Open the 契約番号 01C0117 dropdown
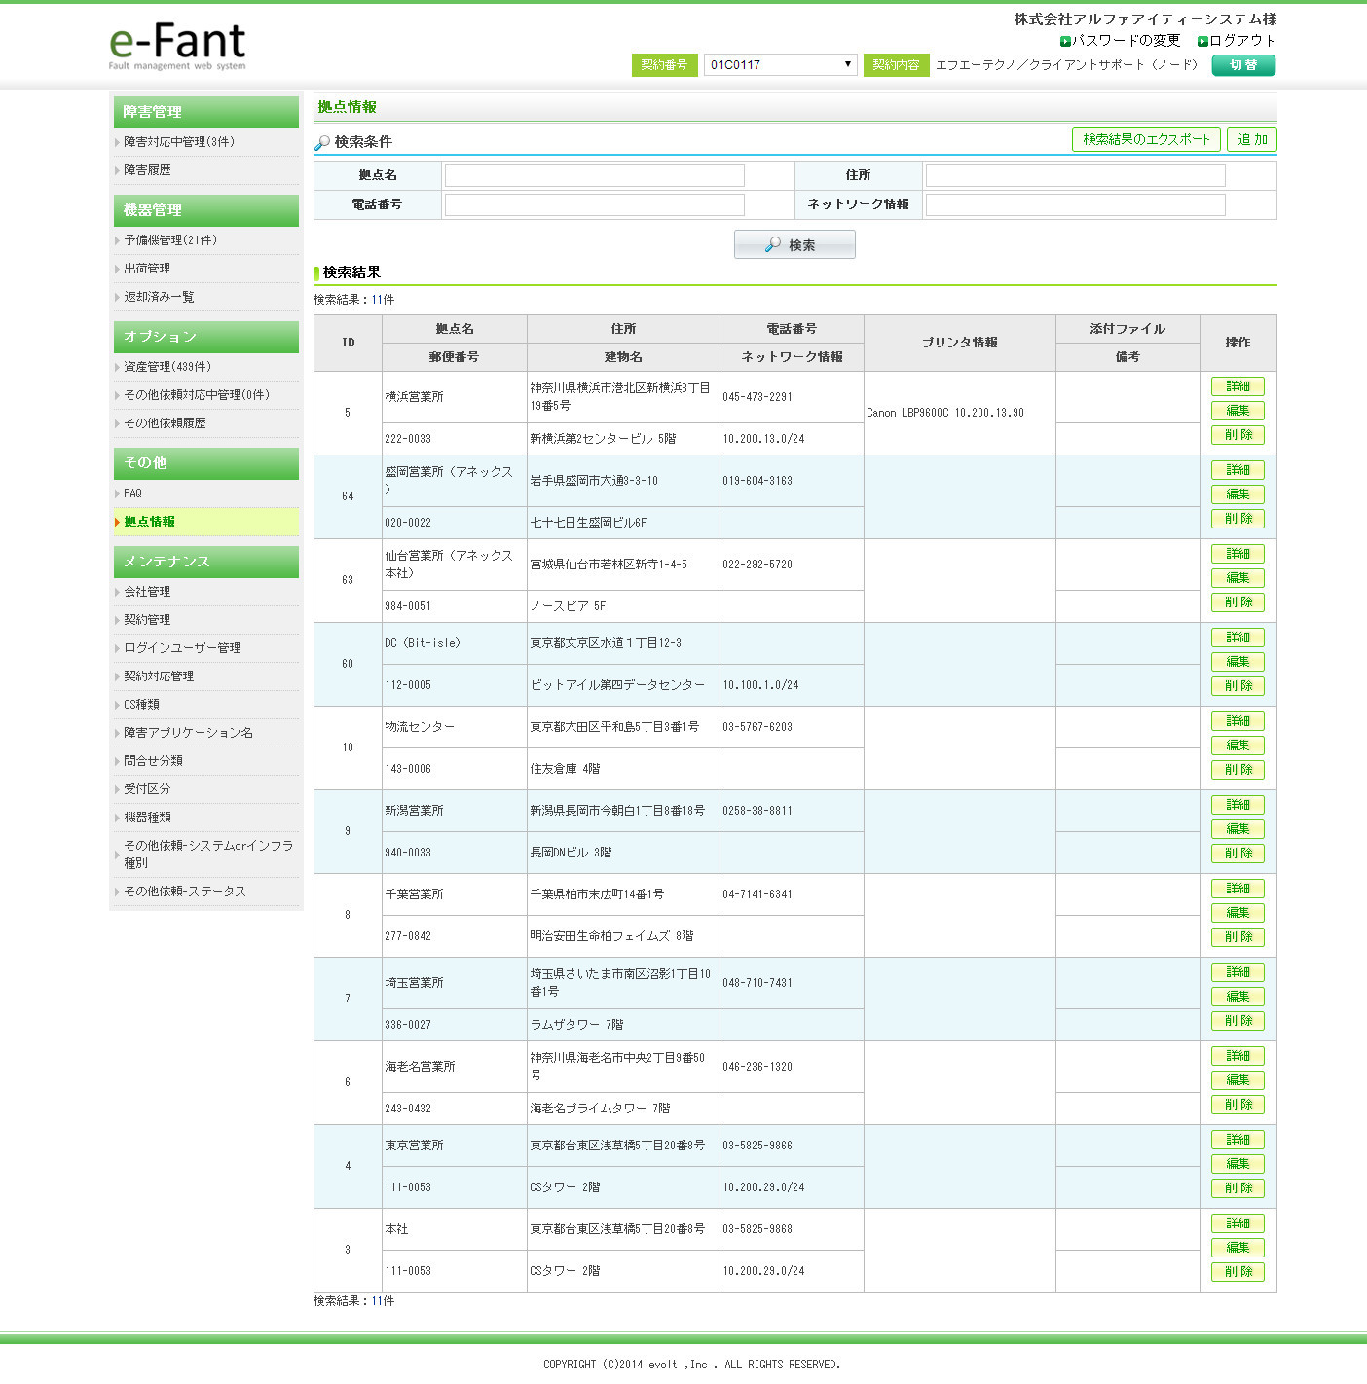Image resolution: width=1367 pixels, height=1384 pixels. [781, 64]
